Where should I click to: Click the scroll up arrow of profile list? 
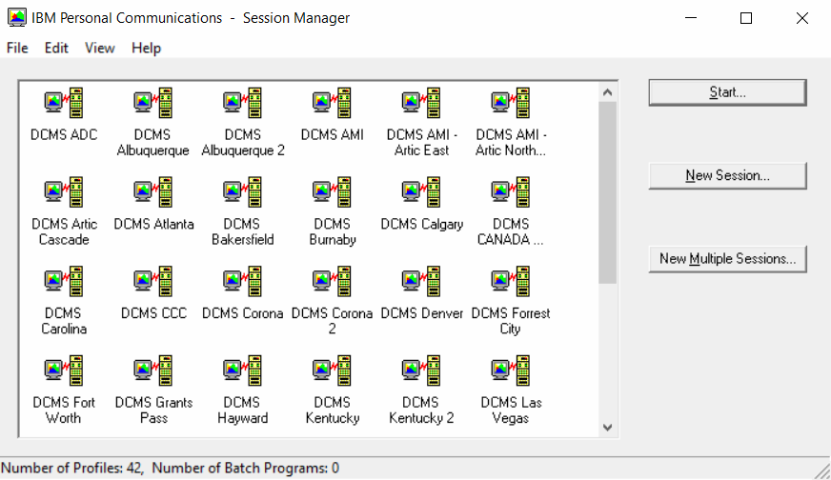pyautogui.click(x=607, y=92)
